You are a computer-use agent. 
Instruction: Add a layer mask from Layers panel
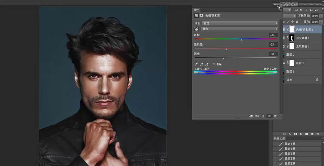296,134
